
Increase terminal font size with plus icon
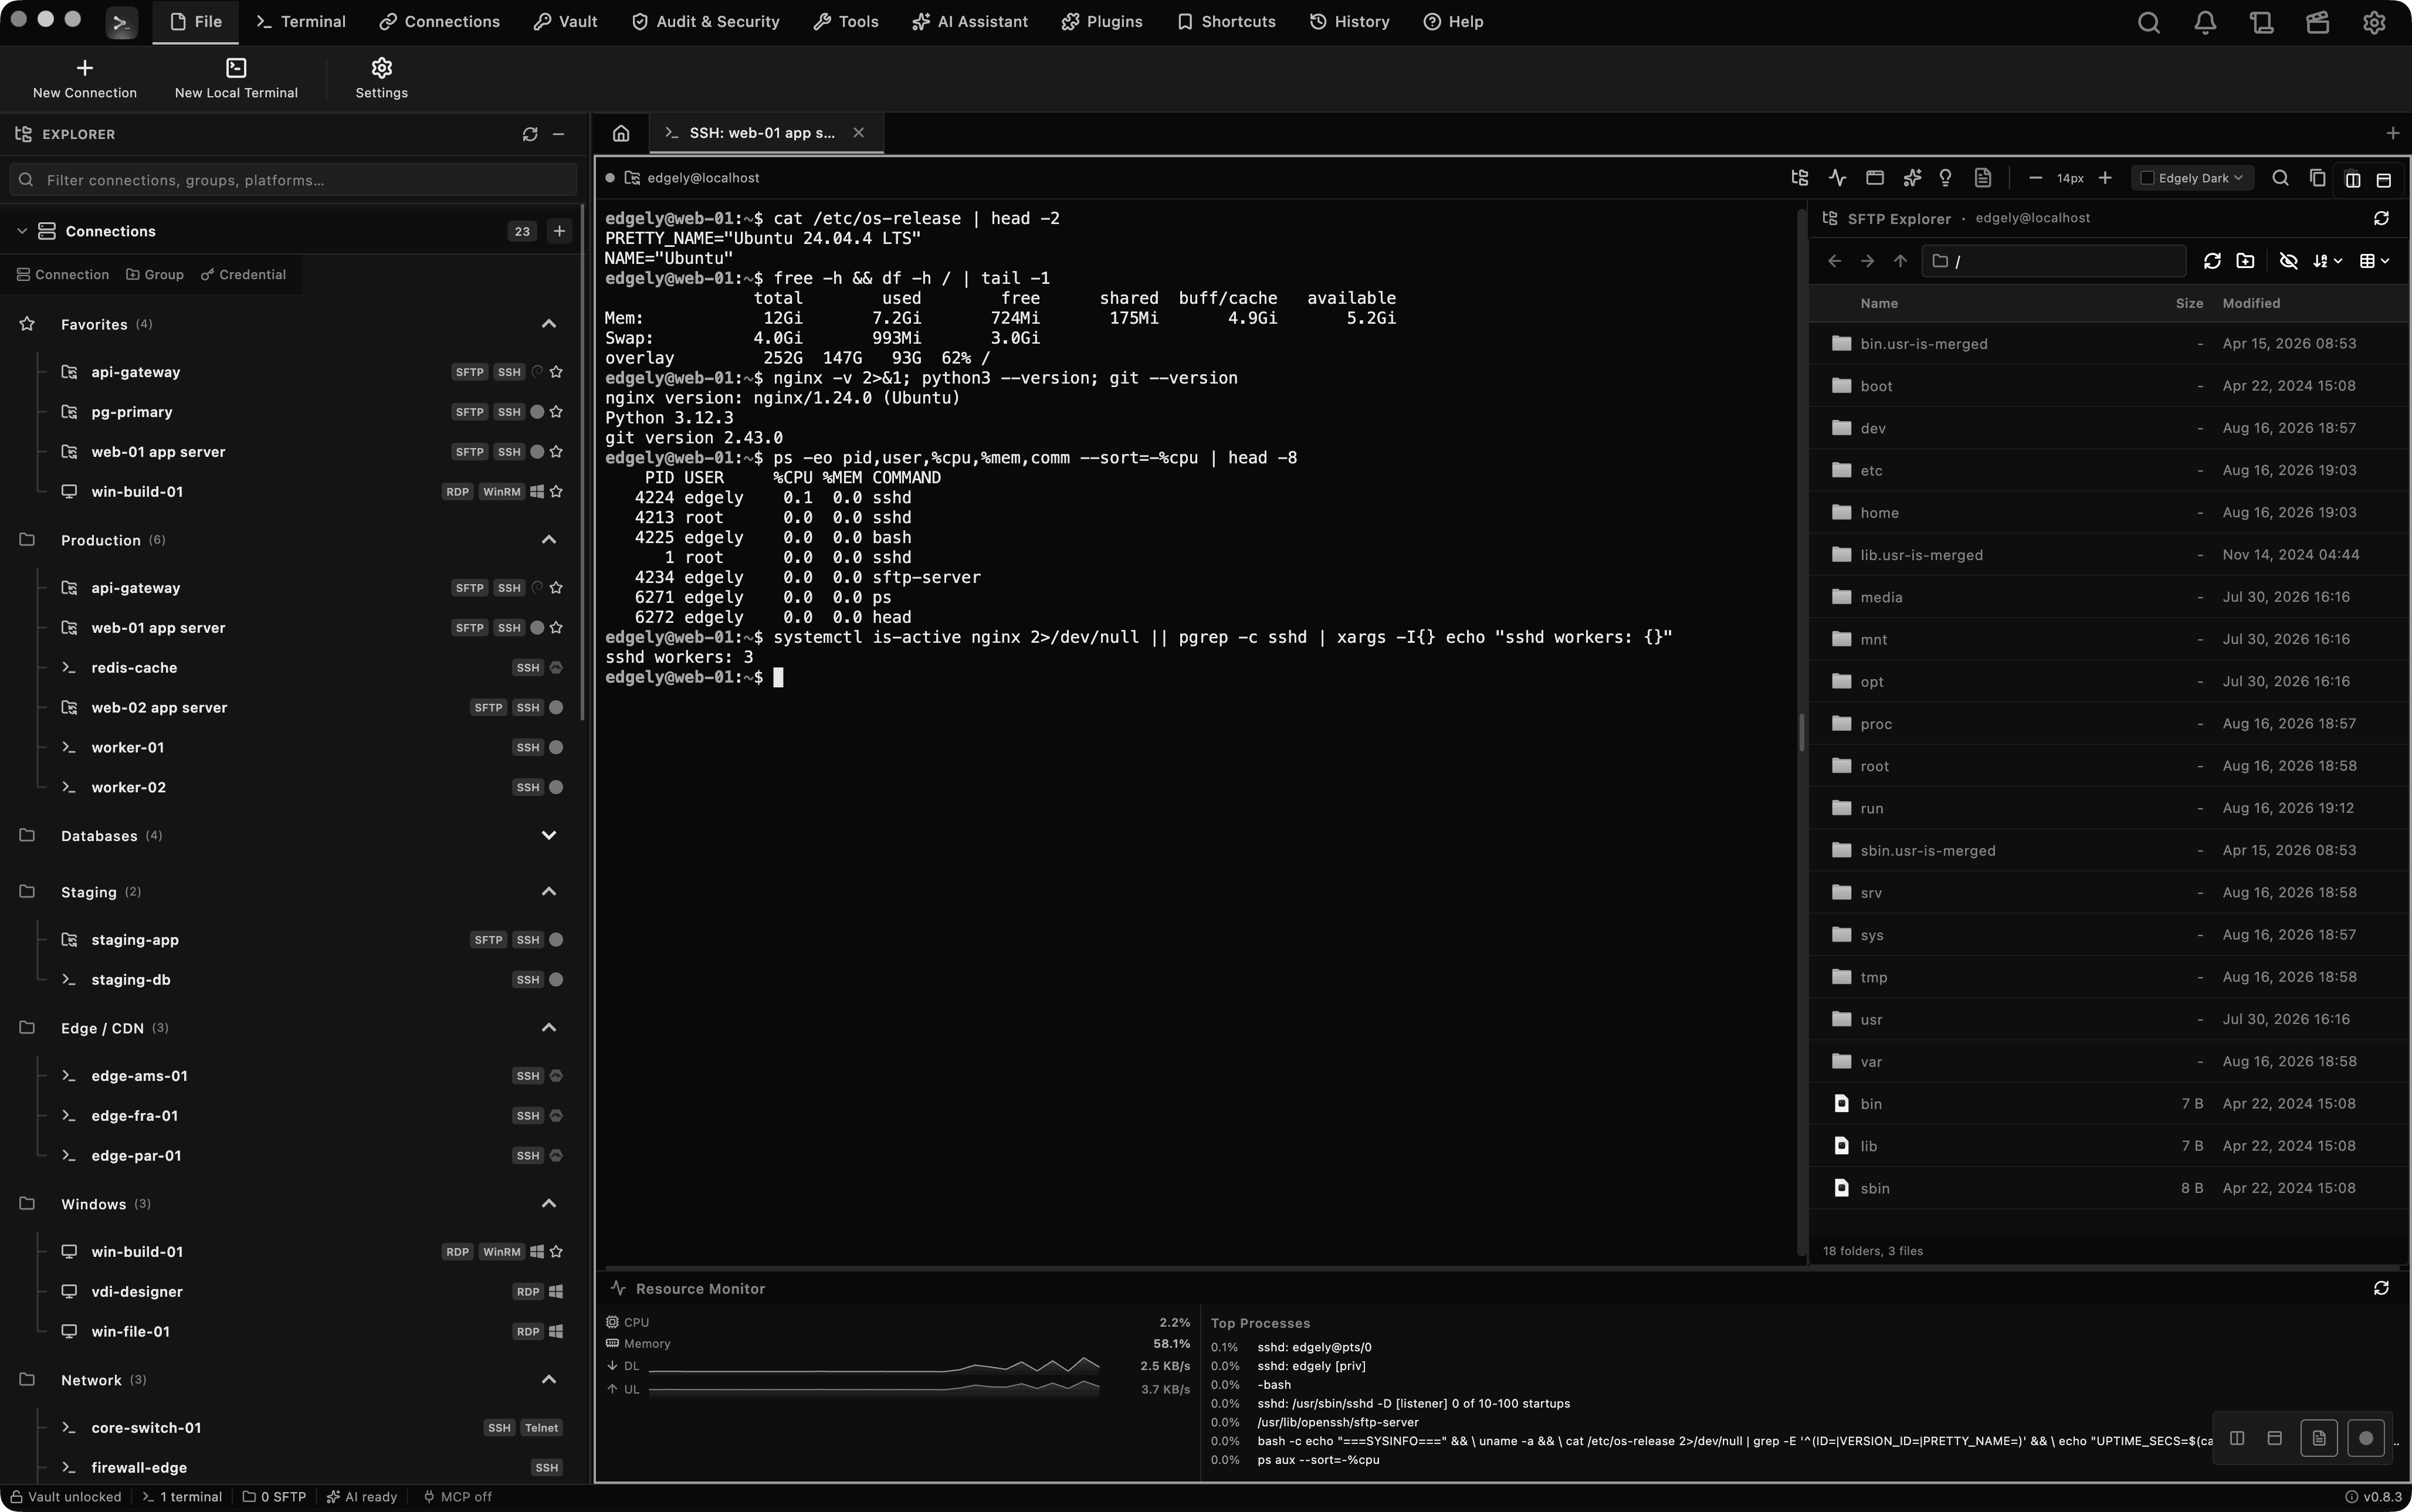(x=2105, y=178)
